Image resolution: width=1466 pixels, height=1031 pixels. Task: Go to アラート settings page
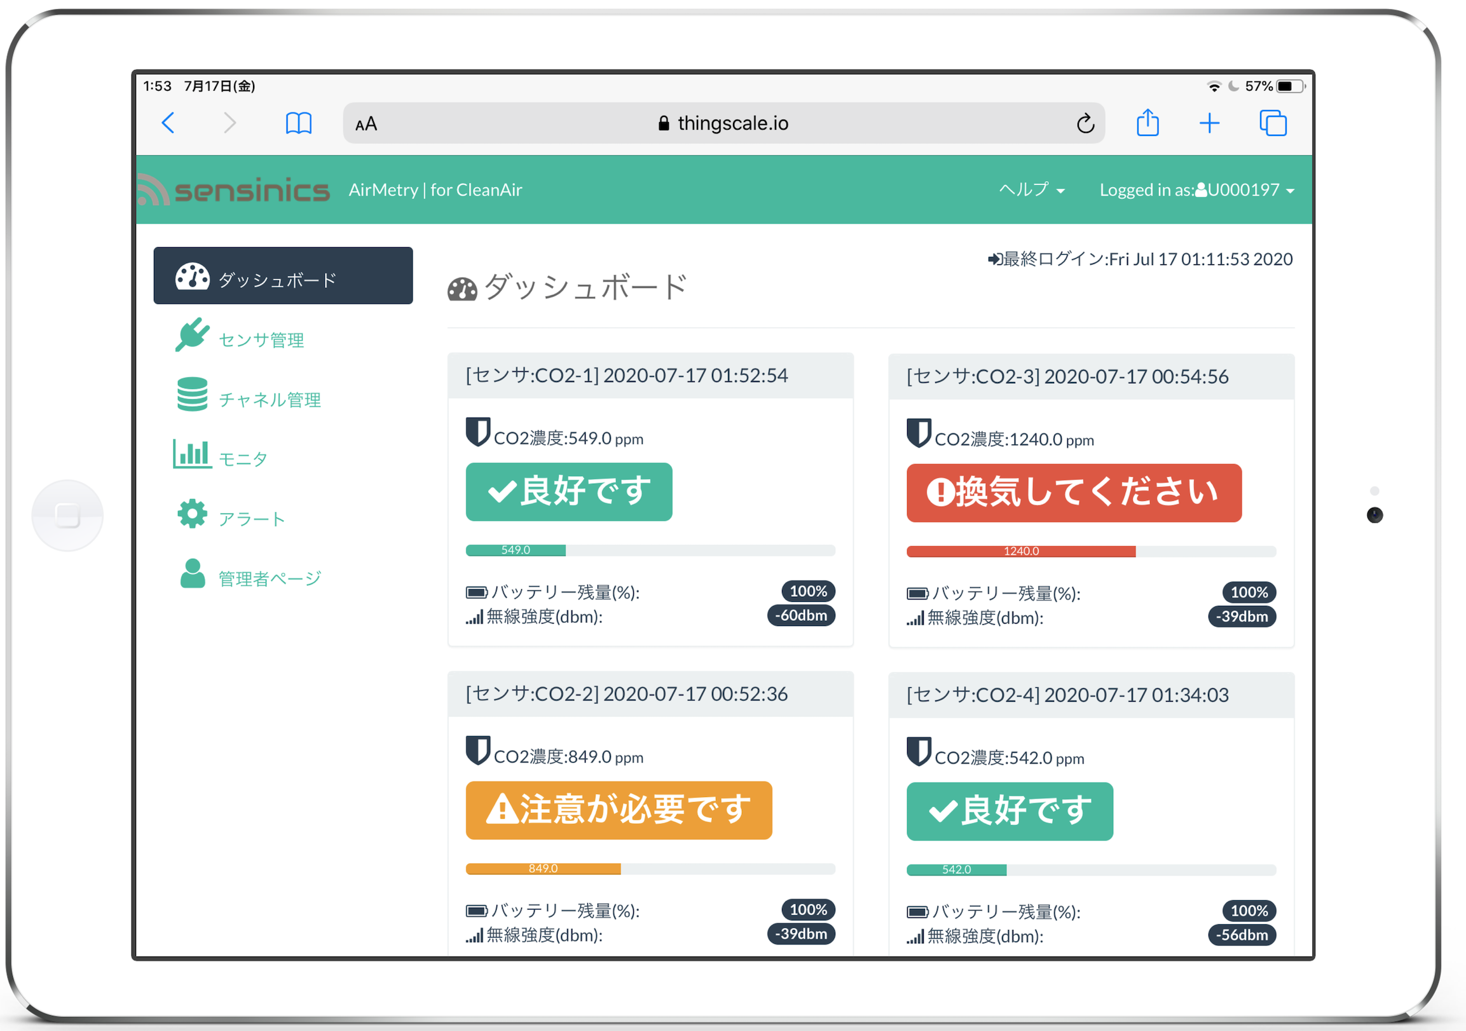252,519
